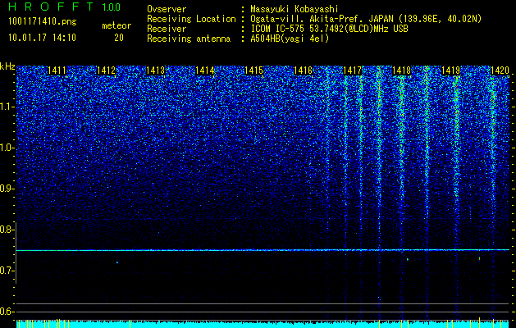The width and height of the screenshot is (516, 328).
Task: Click the 0.9 frequency axis label
Action: point(7,189)
